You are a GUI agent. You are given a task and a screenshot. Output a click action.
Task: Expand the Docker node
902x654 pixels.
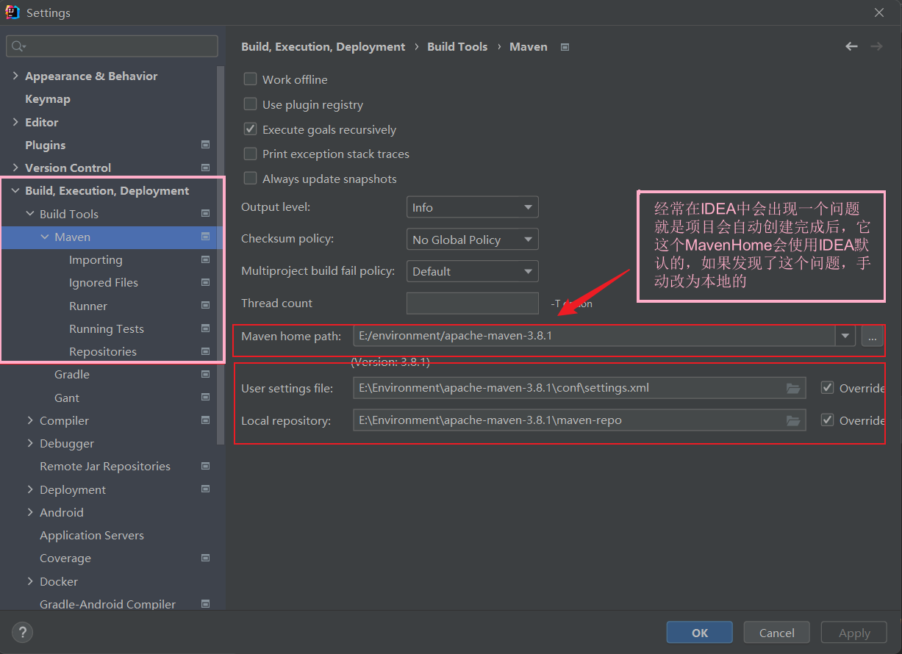coord(30,581)
